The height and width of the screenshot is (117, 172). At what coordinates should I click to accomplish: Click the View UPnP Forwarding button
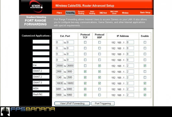click(72, 103)
